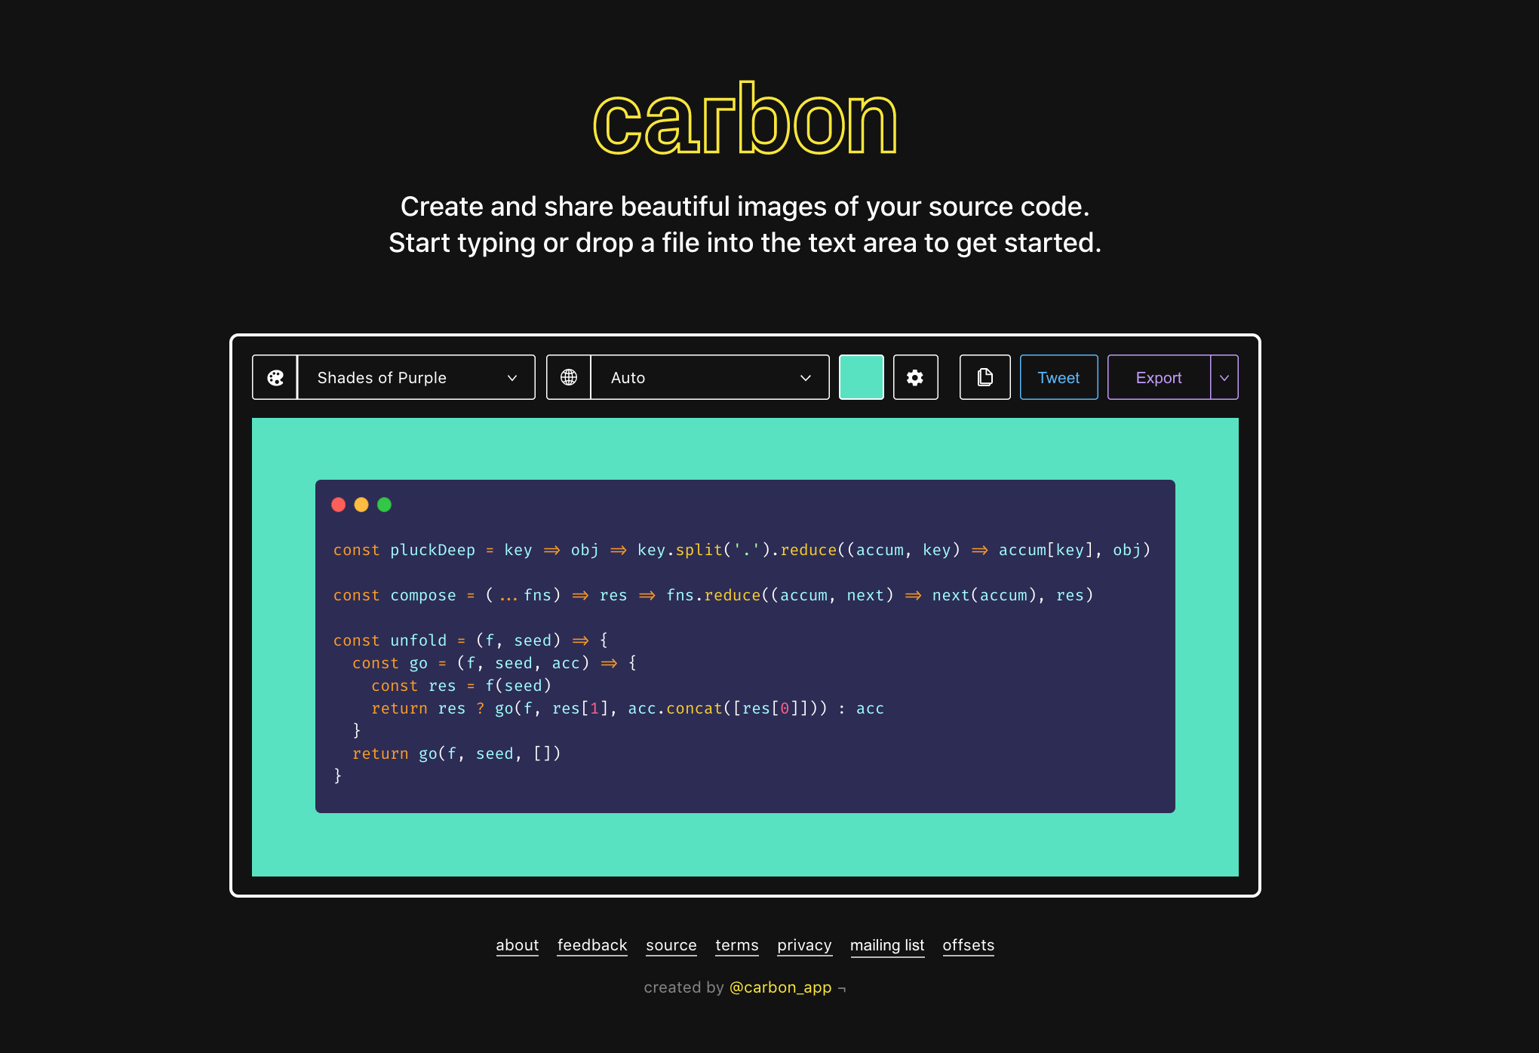Viewport: 1539px width, 1053px height.
Task: Click the language globe icon
Action: pos(569,378)
